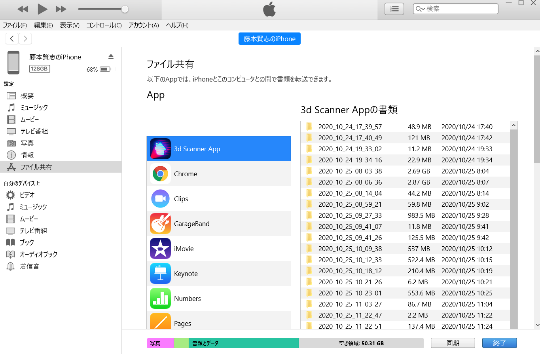Select folder 2020_10_24_19_33_02
Screen dimensions: 540x354
[x=405, y=149]
